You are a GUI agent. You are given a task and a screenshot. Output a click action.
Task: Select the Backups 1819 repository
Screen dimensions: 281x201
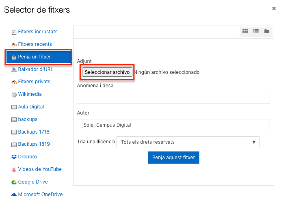33,144
